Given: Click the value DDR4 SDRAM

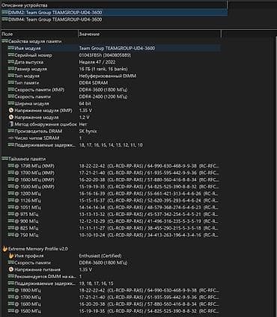Looking at the screenshot, I should [94, 82].
